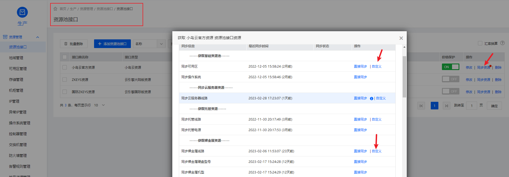The image size is (509, 177).
Task: Go to first page of pagination
Action: [x=421, y=106]
